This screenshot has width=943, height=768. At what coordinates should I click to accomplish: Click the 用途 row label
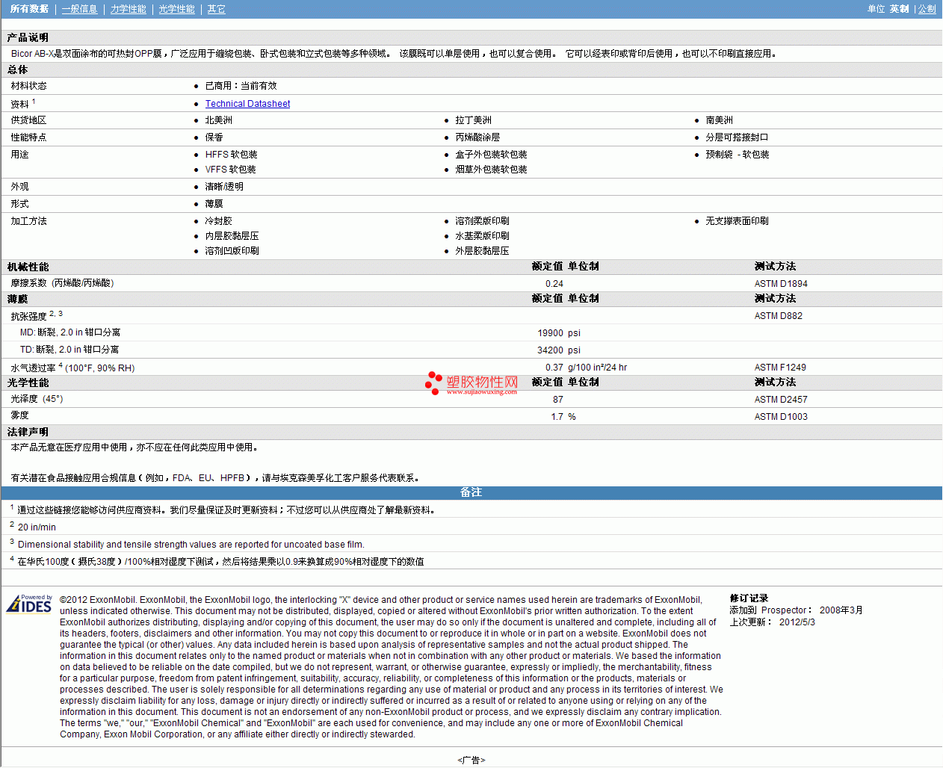point(20,155)
